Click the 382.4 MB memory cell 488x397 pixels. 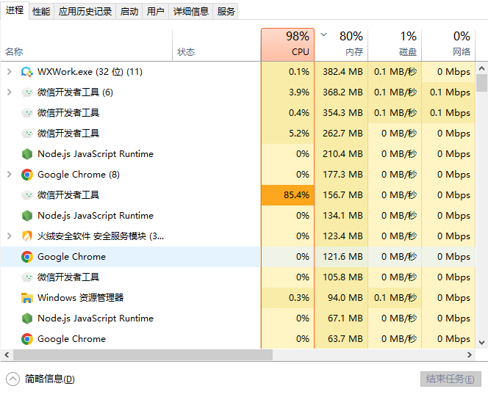pyautogui.click(x=341, y=72)
